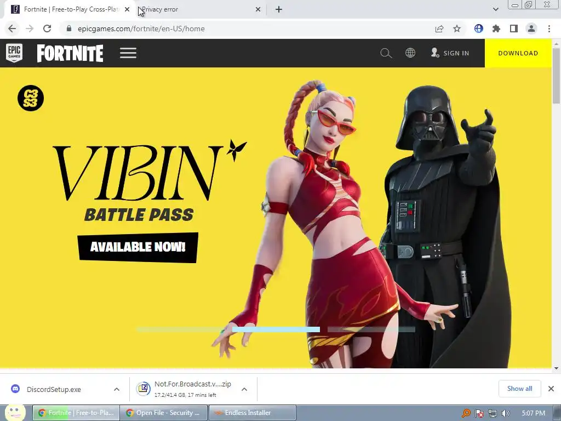The height and width of the screenshot is (421, 561).
Task: Open the Chrome profile avatar
Action: pyautogui.click(x=531, y=29)
